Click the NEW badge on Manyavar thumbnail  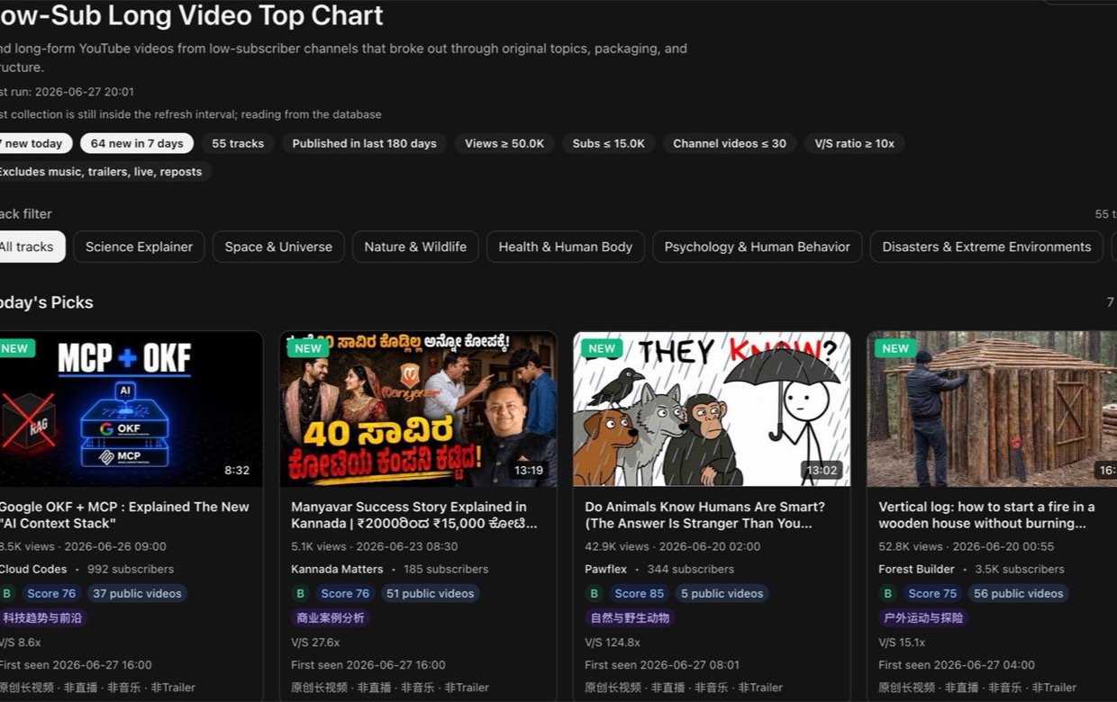click(x=308, y=348)
